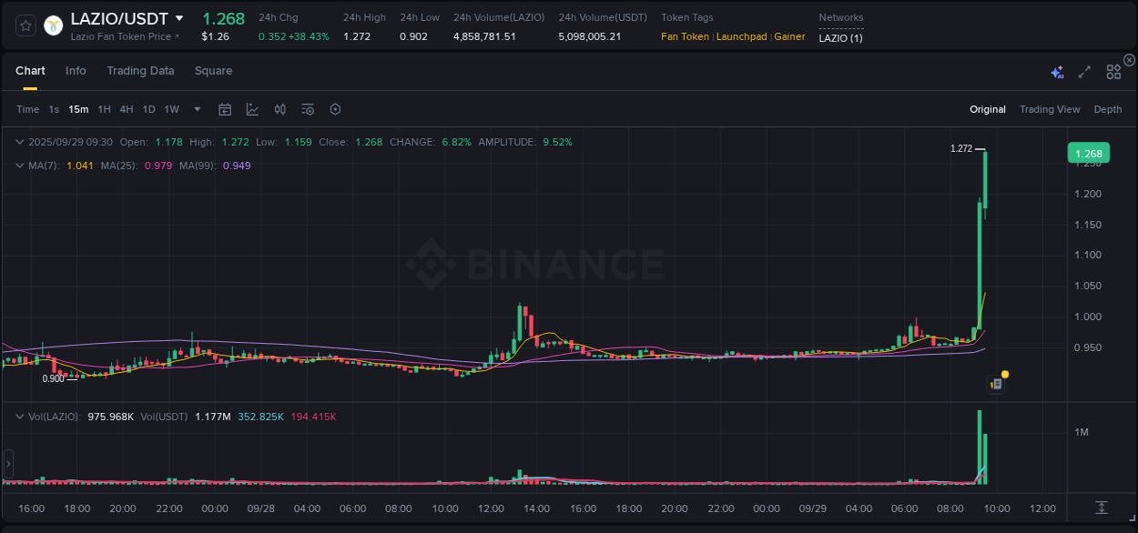Image resolution: width=1138 pixels, height=533 pixels.
Task: Switch to the Trading Data tab
Action: (140, 70)
